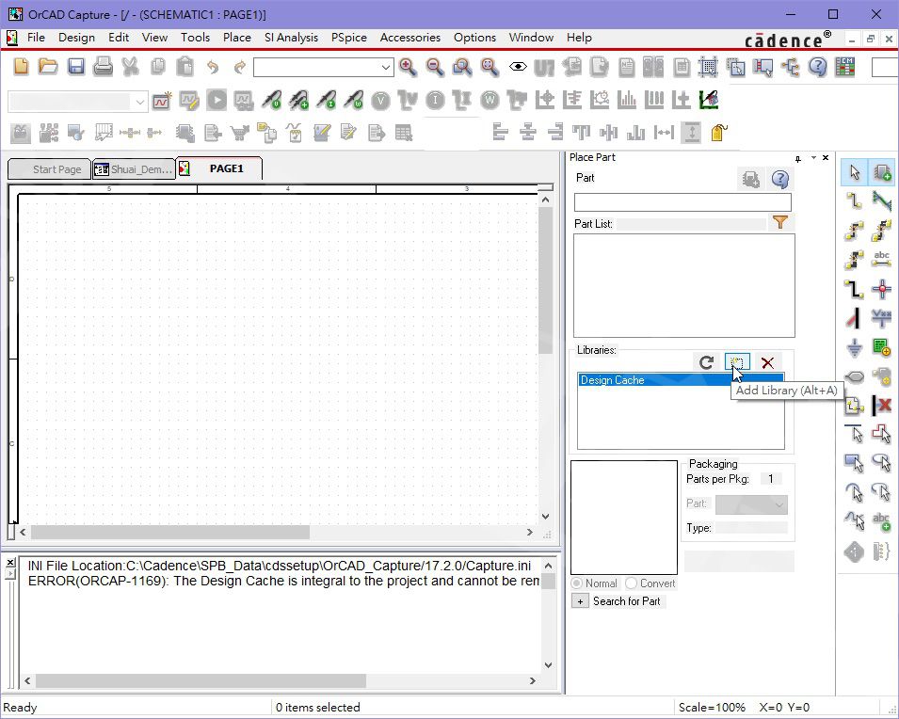This screenshot has height=719, width=899.
Task: Open the Accessories menu
Action: (410, 38)
